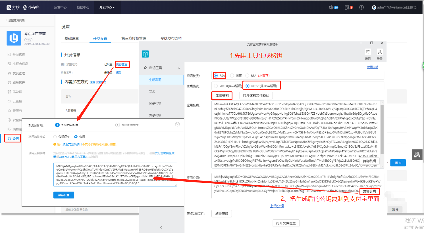Screen dimensions: 424x233
Task: Click 查看设置方式 link
Action: pos(98,82)
